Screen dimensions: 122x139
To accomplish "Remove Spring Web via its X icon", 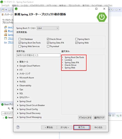I will [63, 68].
